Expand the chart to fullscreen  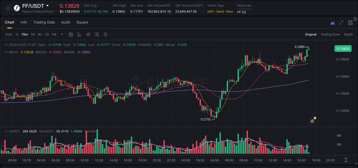pos(341,22)
